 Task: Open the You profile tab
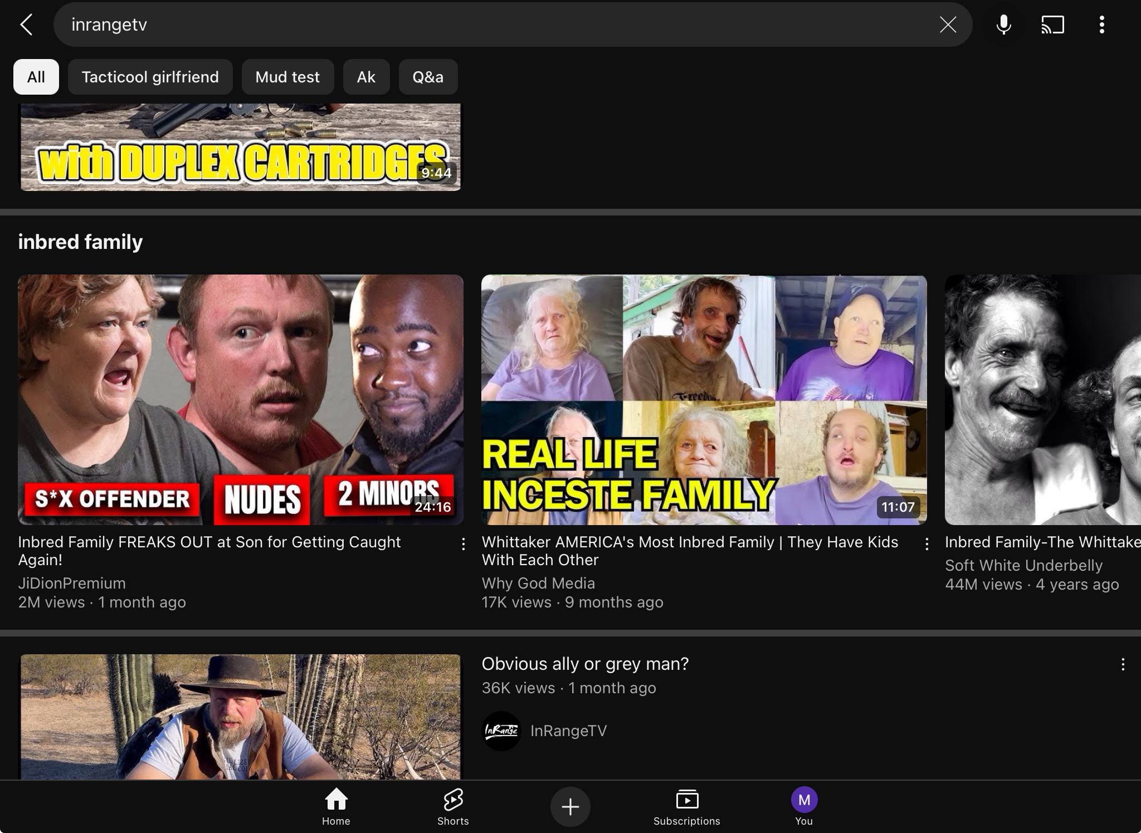click(804, 806)
